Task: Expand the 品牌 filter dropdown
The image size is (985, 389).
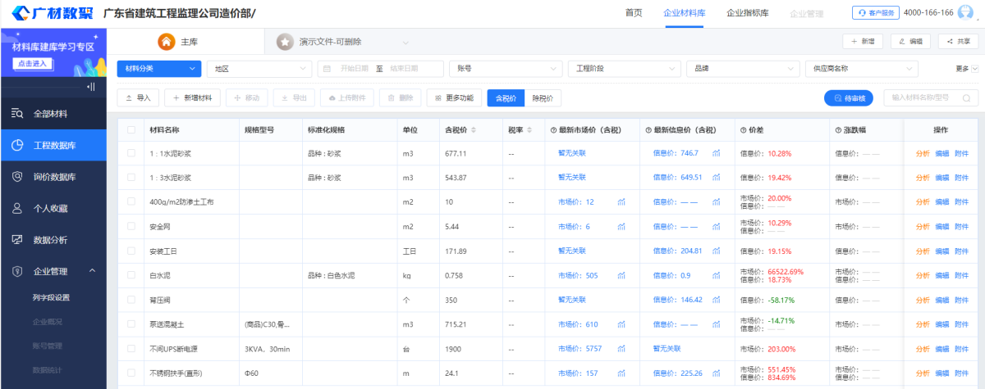Action: pyautogui.click(x=742, y=69)
